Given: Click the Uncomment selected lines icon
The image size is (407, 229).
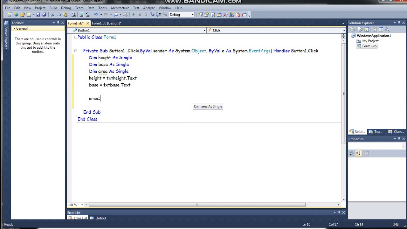Looking at the screenshot, I should 88,15.
